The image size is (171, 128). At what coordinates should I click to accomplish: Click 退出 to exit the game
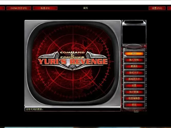pyautogui.click(x=134, y=105)
